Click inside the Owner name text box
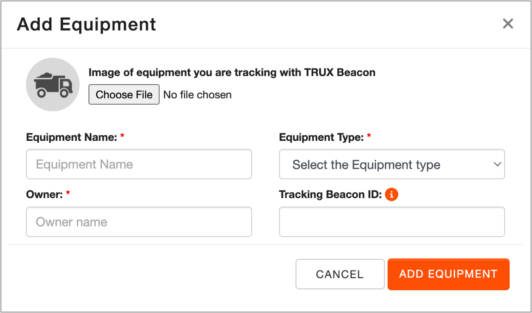Screen dimensions: 532x313 139,222
